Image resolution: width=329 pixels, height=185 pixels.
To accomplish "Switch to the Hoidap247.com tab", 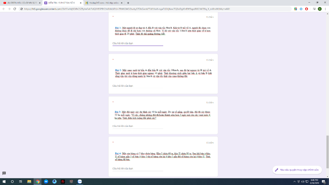I will pyautogui.click(x=104, y=3).
